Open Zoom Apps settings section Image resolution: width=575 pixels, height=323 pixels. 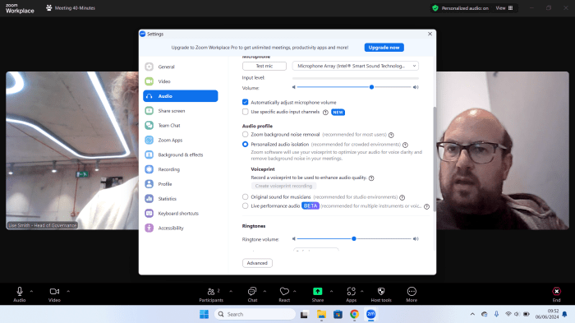point(181,141)
